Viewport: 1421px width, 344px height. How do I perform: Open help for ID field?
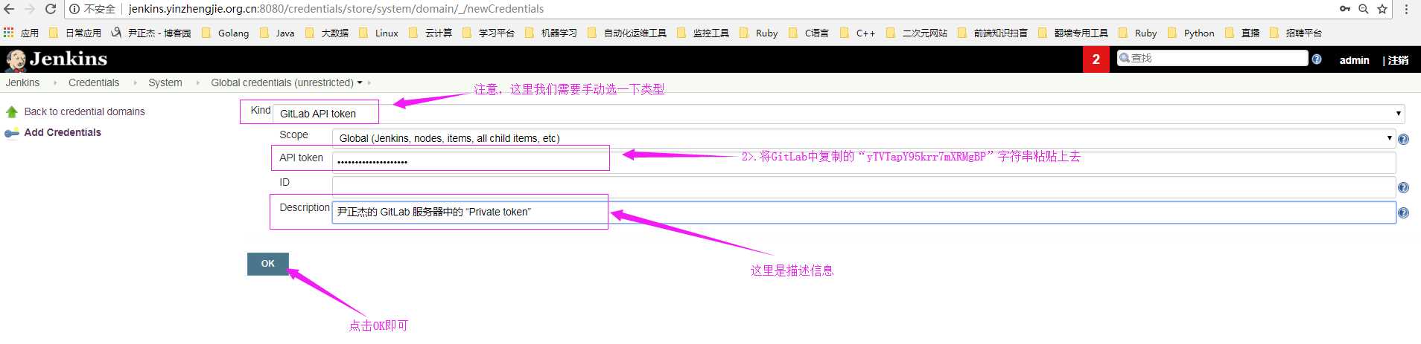coord(1403,188)
